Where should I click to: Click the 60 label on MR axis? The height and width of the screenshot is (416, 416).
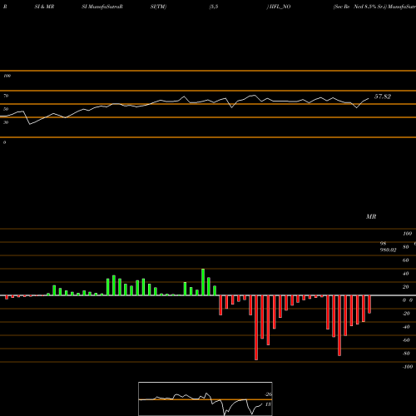coord(405,260)
